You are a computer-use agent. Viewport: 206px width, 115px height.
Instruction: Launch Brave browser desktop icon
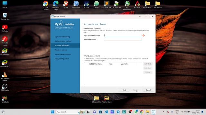(x=66, y=4)
